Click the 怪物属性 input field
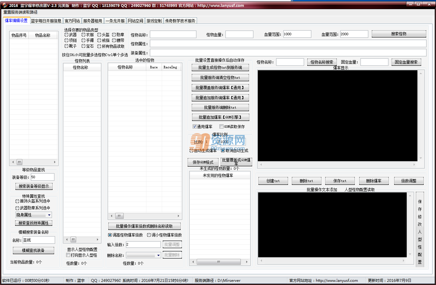The image size is (436, 285). pyautogui.click(x=288, y=43)
